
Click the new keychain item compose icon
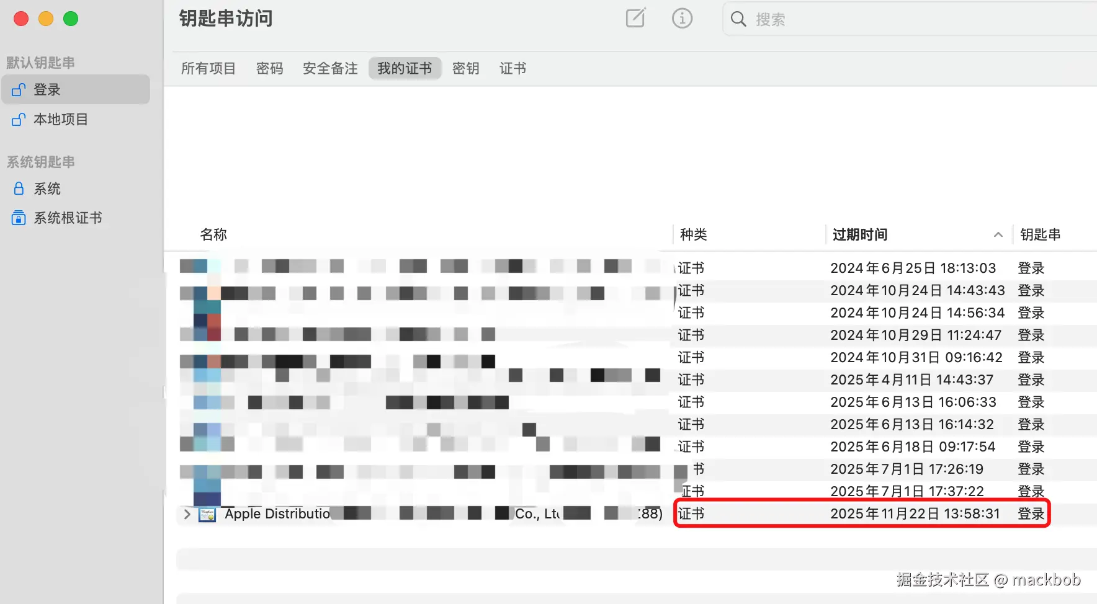tap(635, 18)
